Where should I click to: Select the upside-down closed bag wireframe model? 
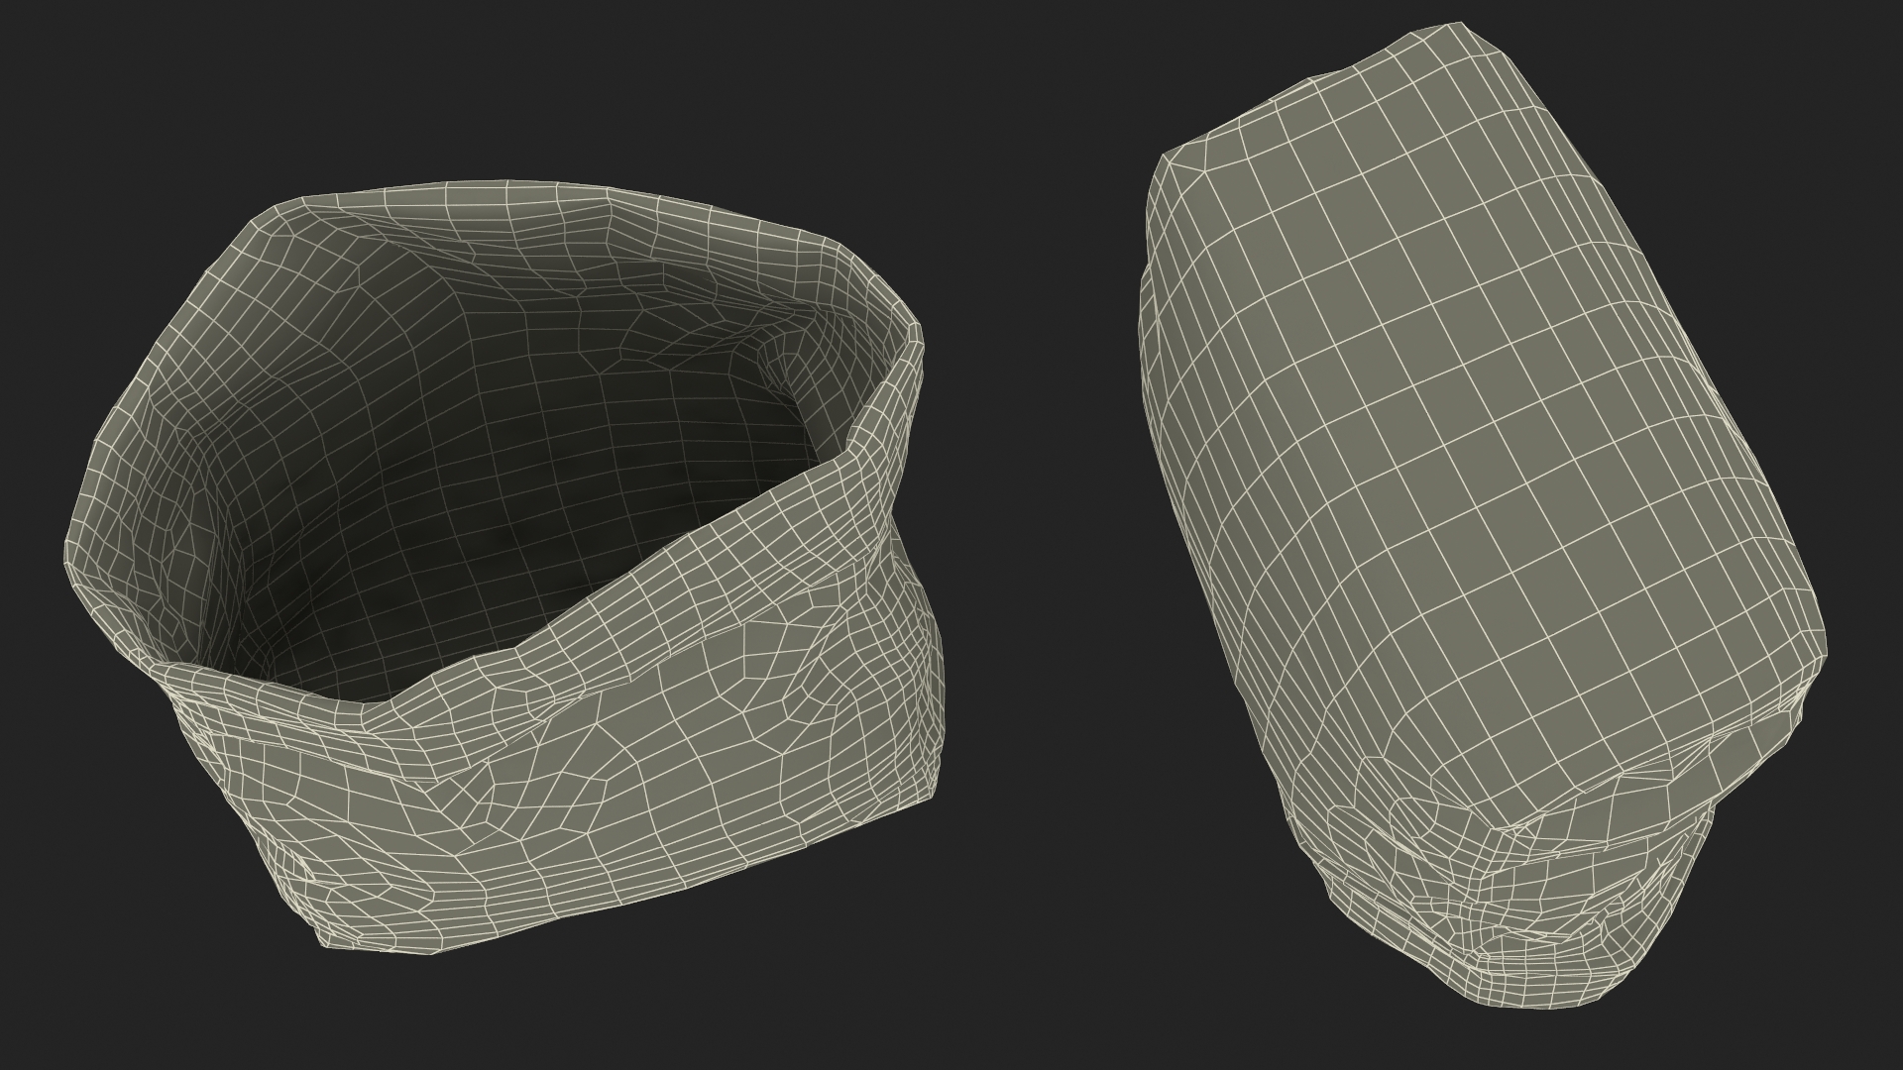click(x=1483, y=515)
